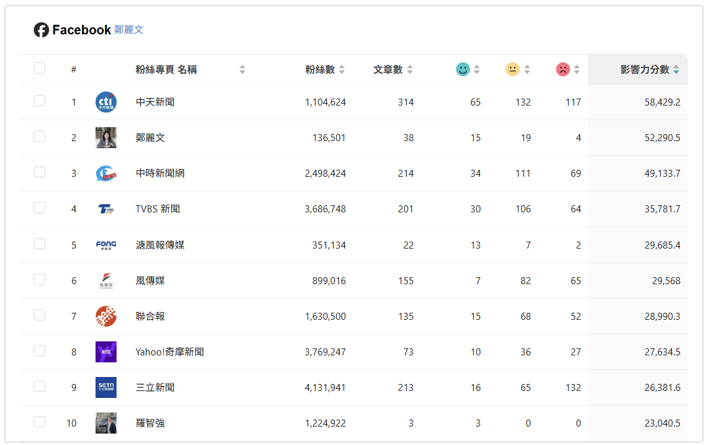The image size is (707, 445).
Task: Sort by 粉絲專頁 名稱 column header
Action: (242, 69)
